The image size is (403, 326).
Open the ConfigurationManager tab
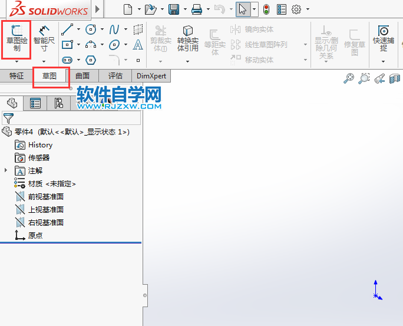click(x=58, y=103)
